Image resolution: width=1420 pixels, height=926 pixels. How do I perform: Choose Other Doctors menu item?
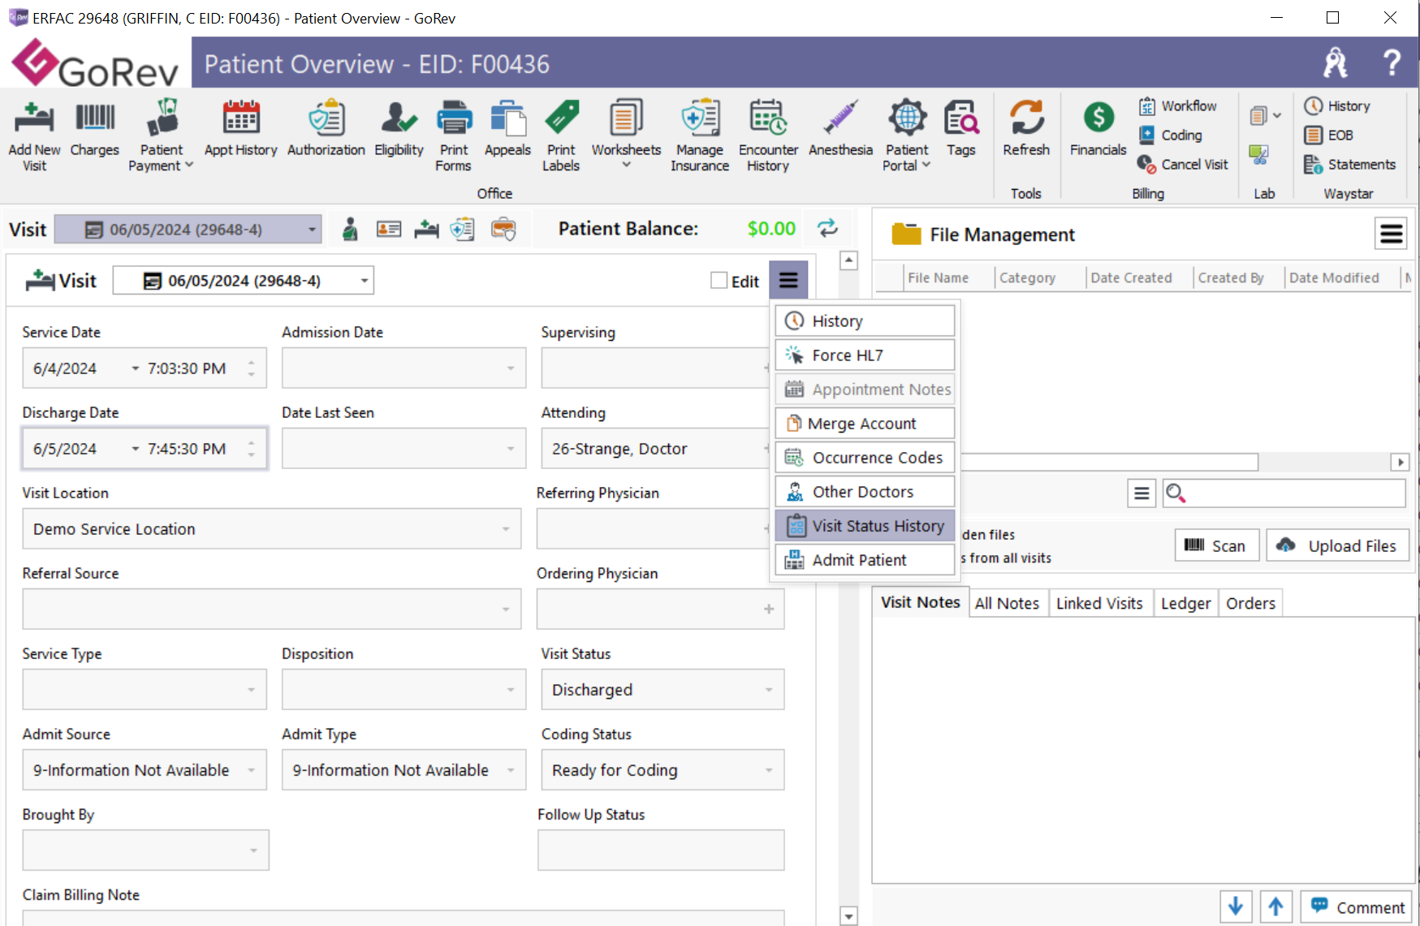click(x=865, y=491)
